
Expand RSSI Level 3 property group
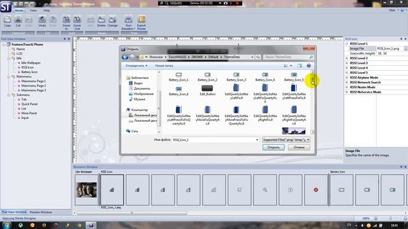click(x=347, y=63)
